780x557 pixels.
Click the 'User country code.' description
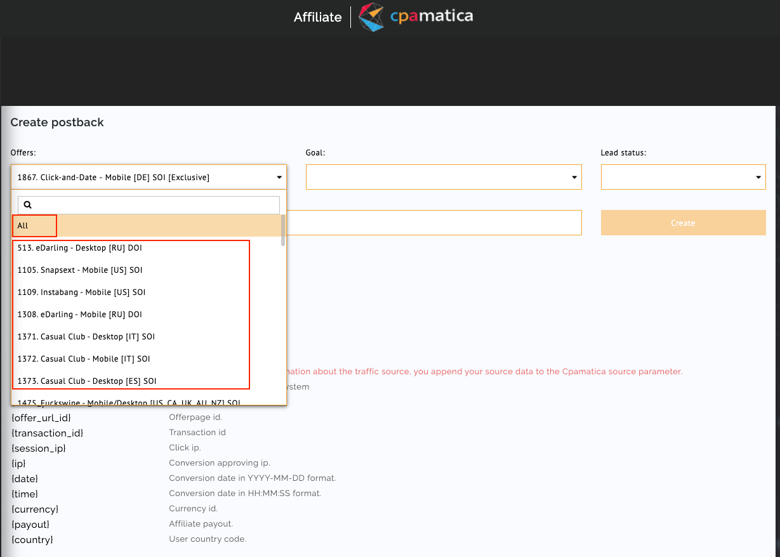(x=208, y=539)
